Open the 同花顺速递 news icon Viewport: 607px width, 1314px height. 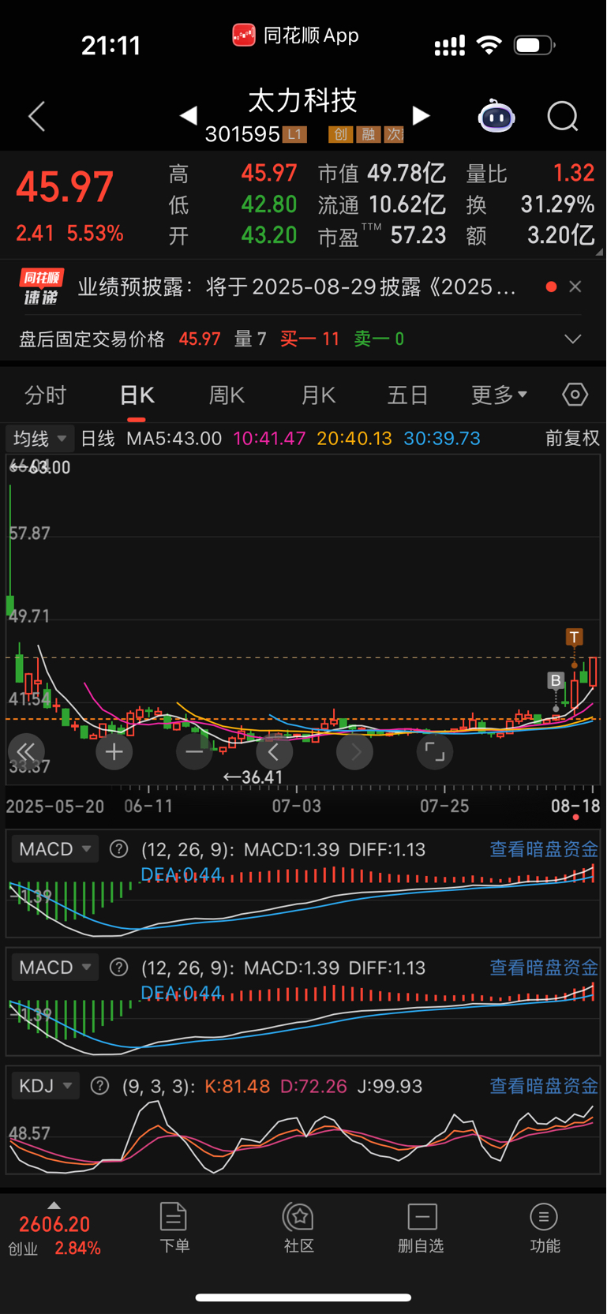[41, 286]
